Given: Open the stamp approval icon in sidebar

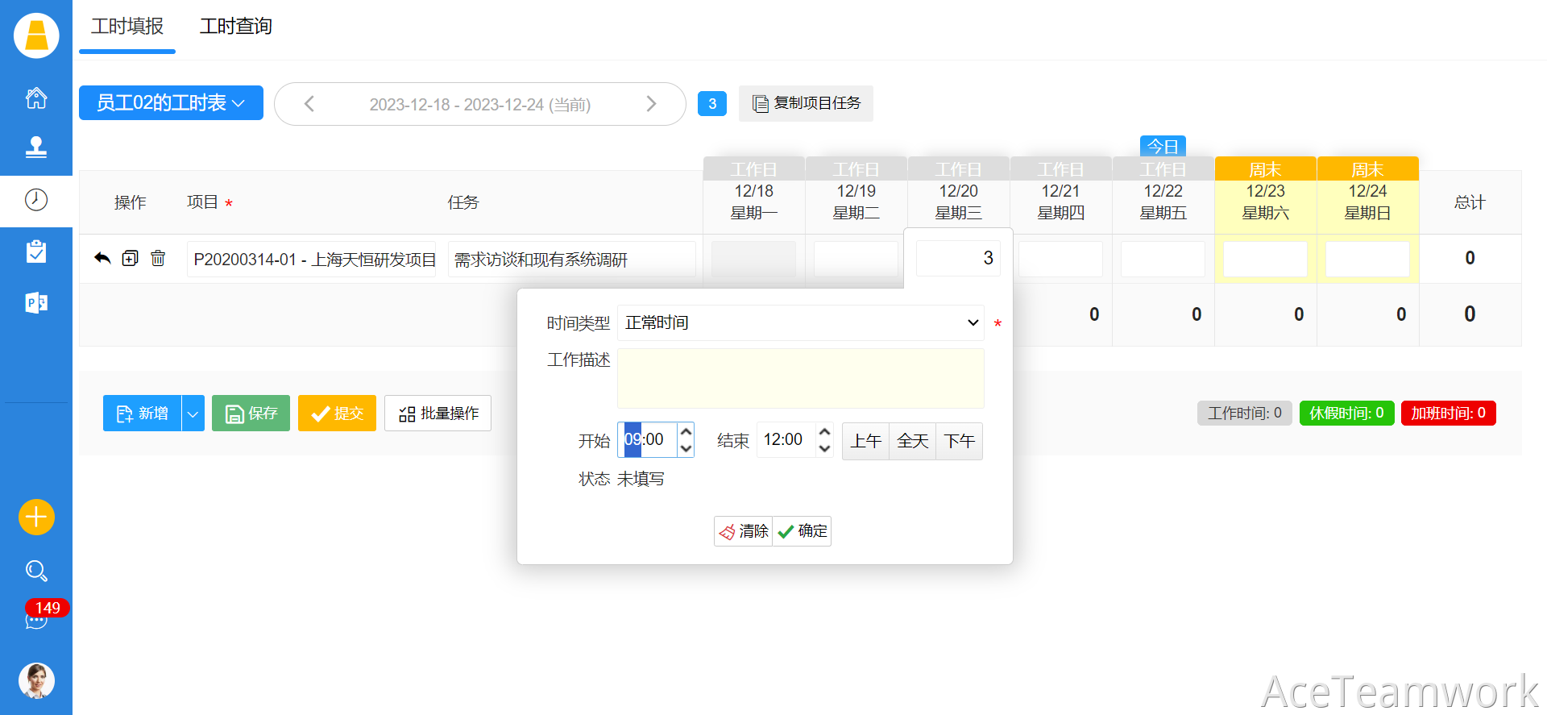Looking at the screenshot, I should (x=36, y=147).
